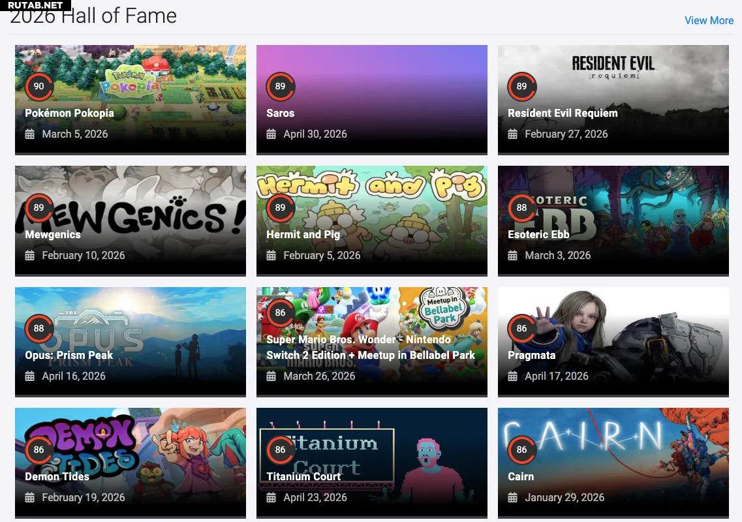Select the Pragmata title text

pos(531,355)
